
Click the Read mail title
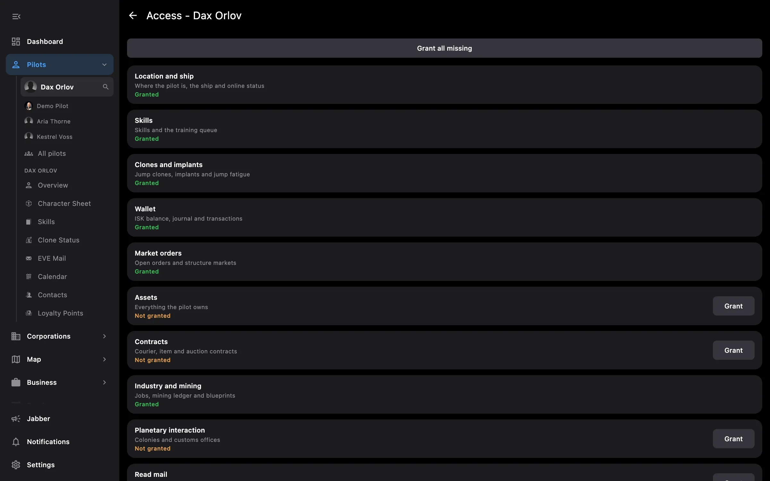click(x=151, y=475)
